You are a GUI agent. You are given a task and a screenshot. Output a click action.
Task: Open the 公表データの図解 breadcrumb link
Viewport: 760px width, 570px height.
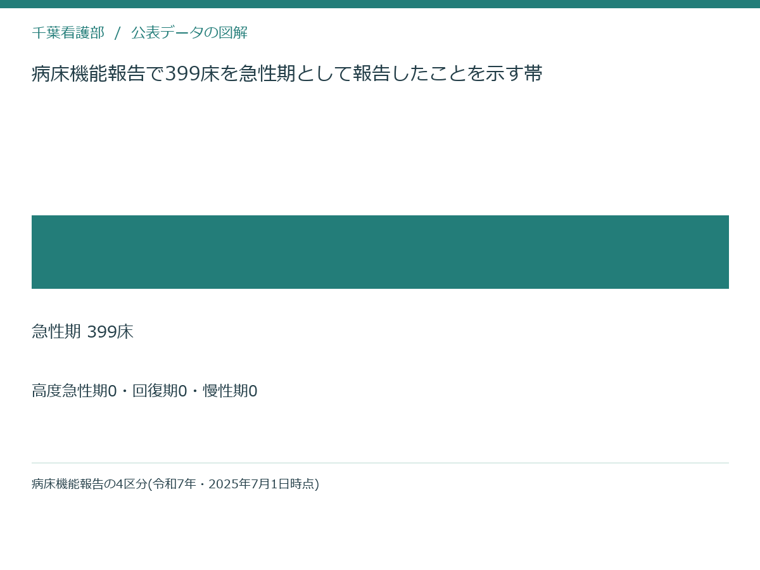tap(189, 33)
